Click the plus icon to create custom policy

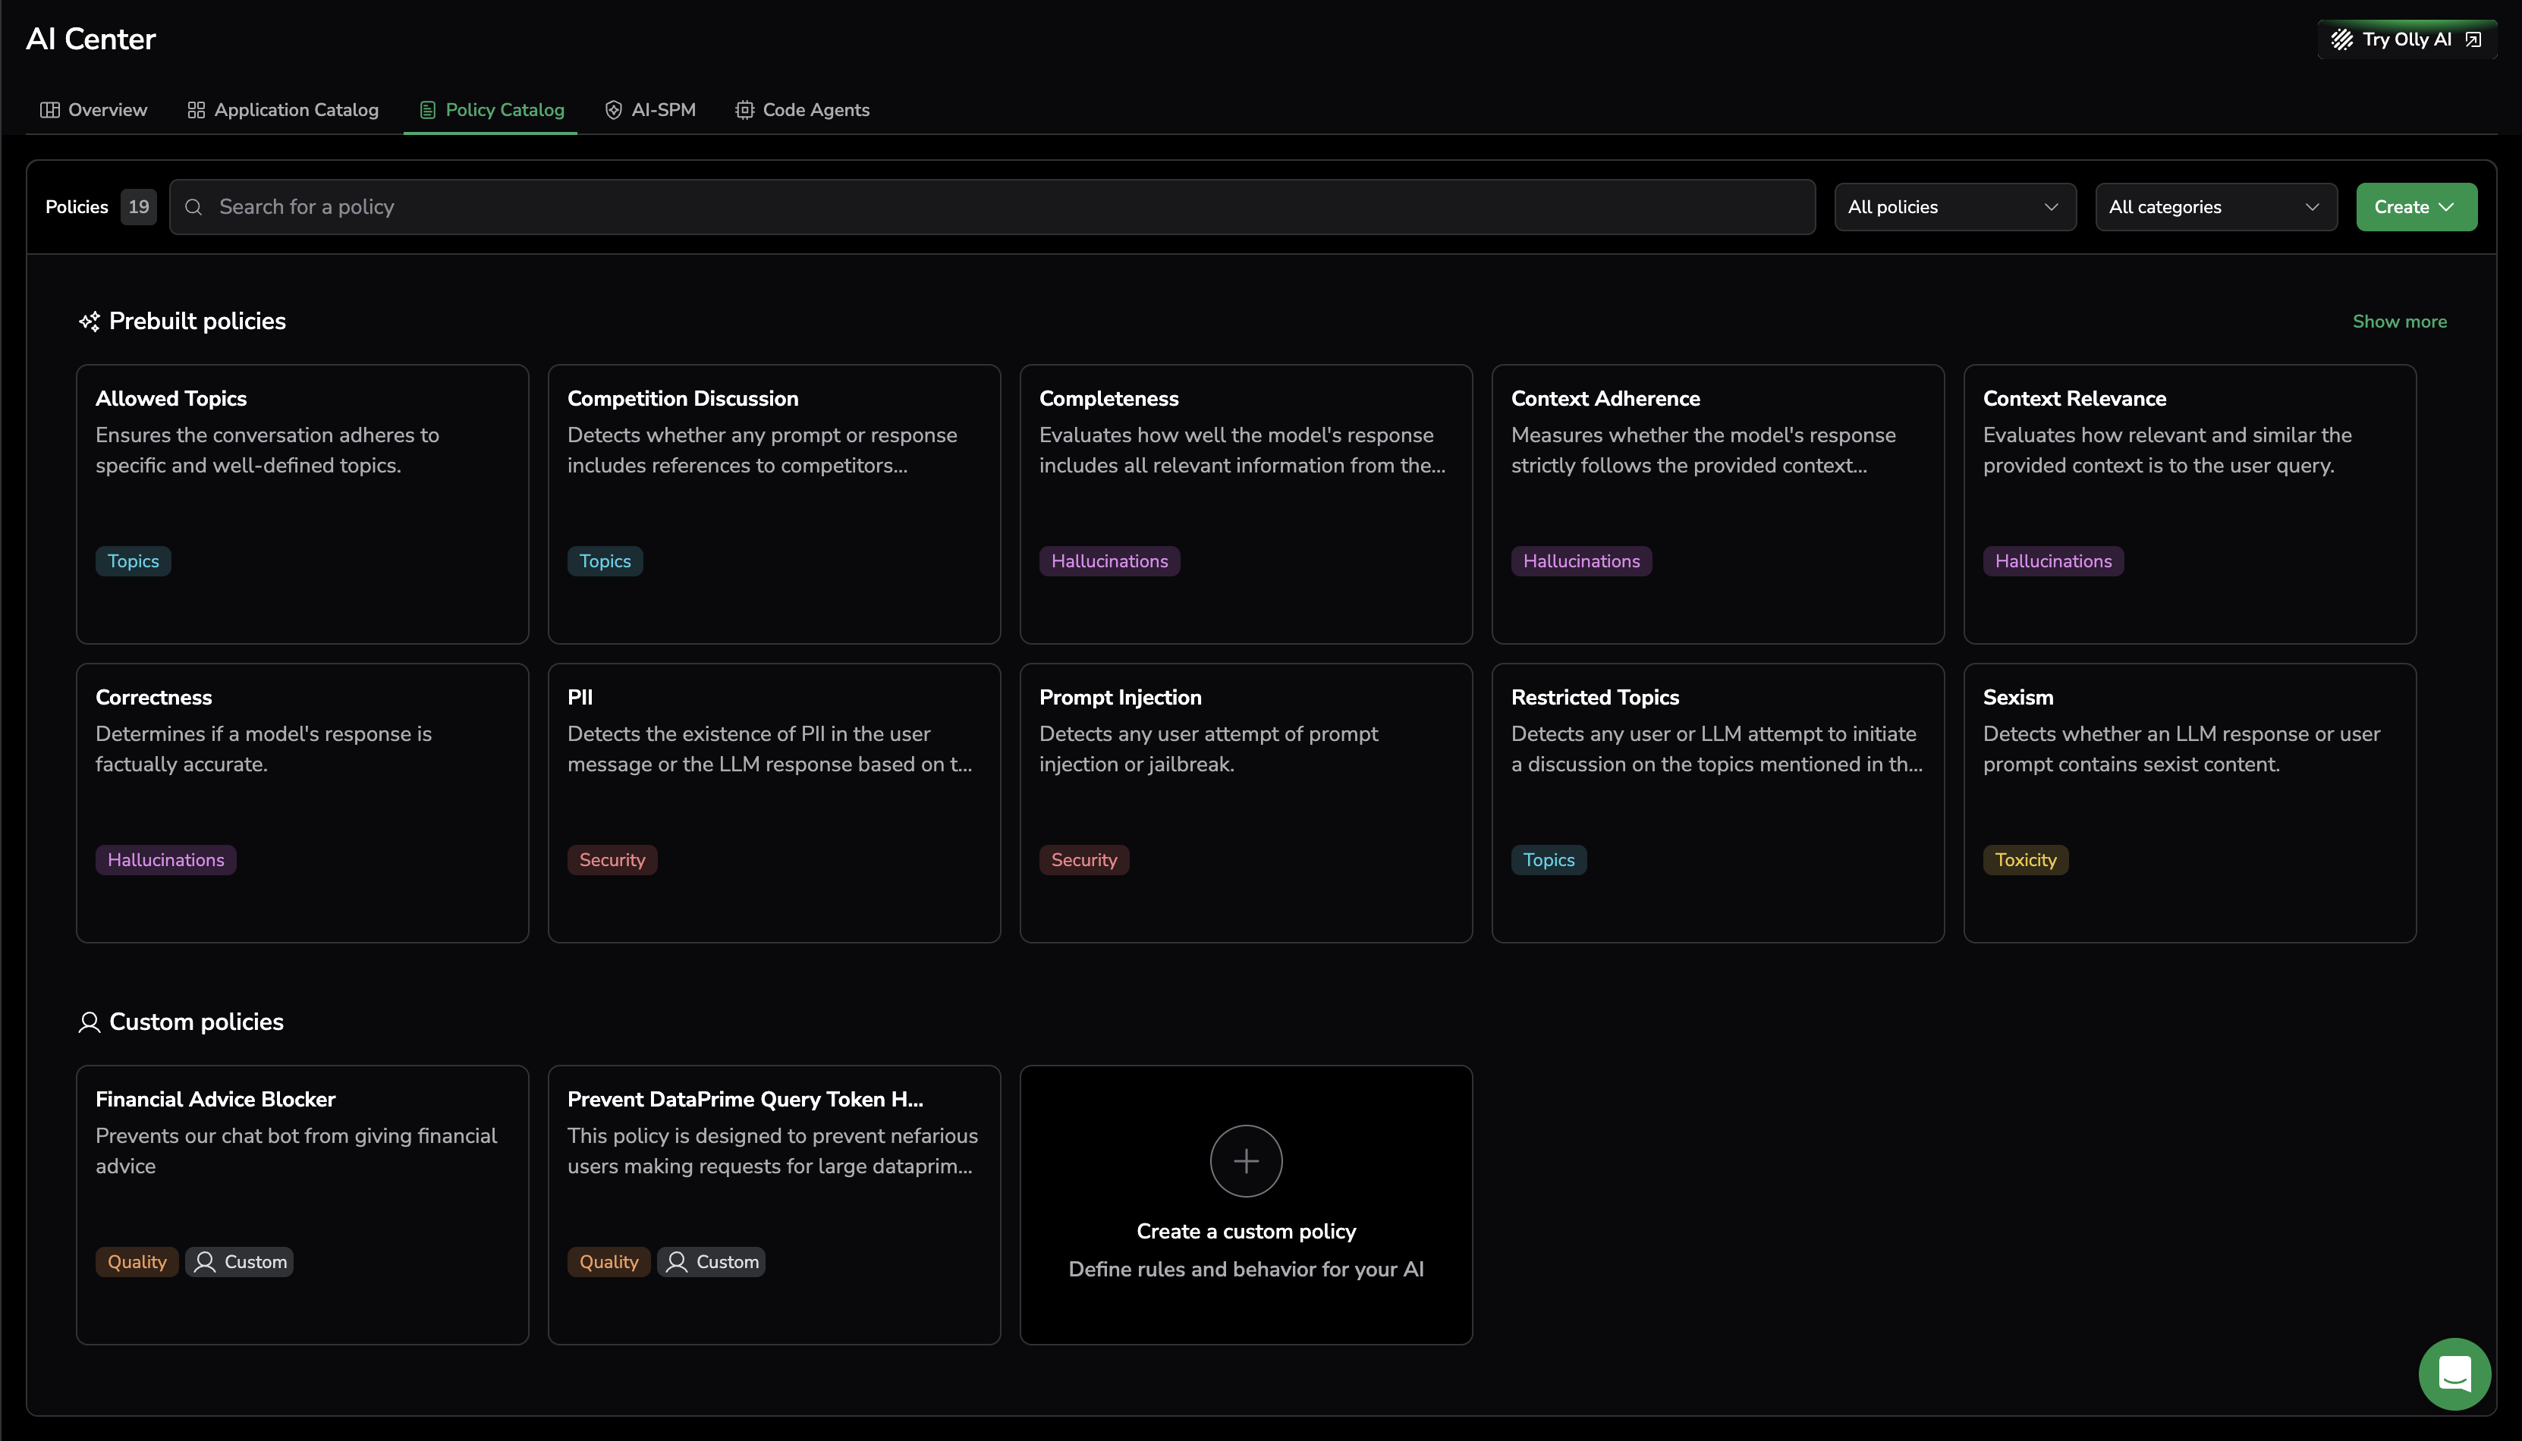[1246, 1161]
